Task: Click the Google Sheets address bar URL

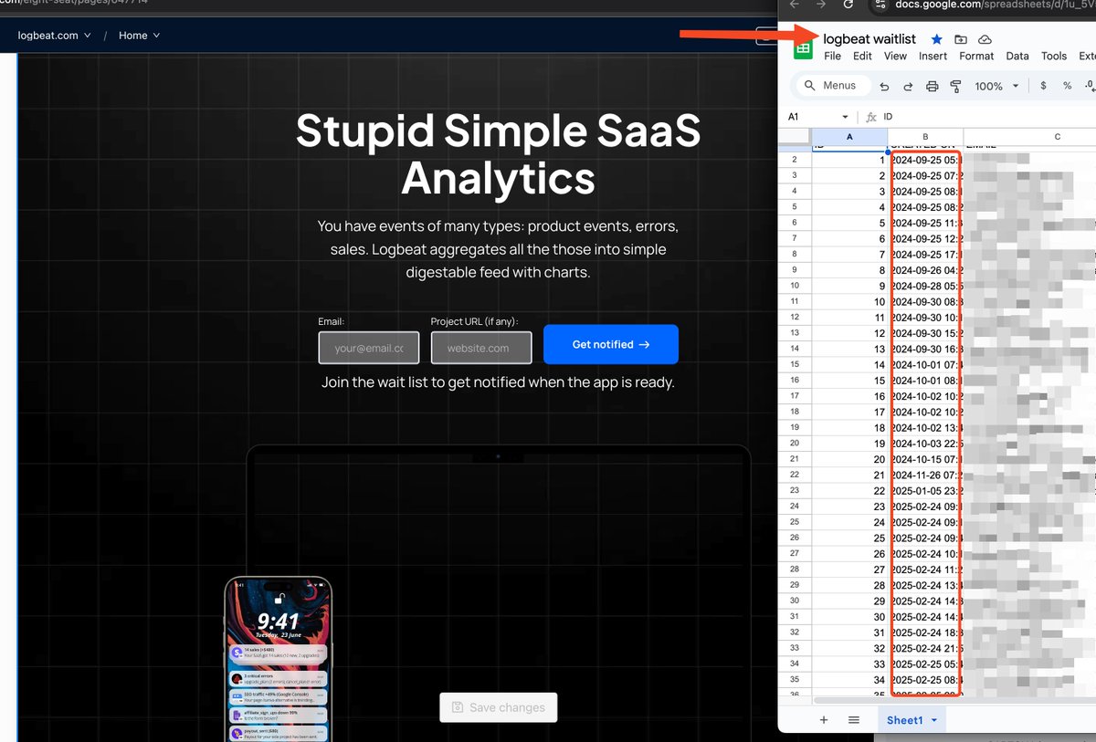Action: 994,5
